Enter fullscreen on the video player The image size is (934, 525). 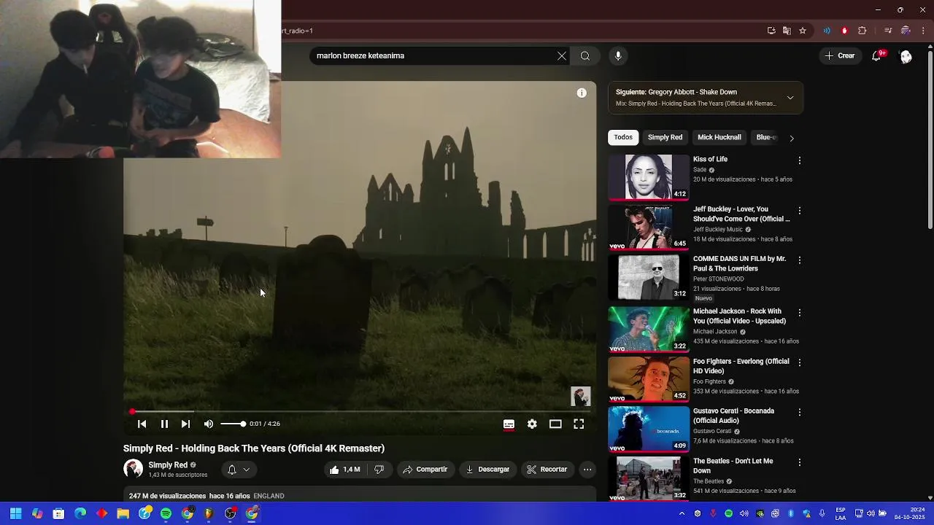coord(579,424)
